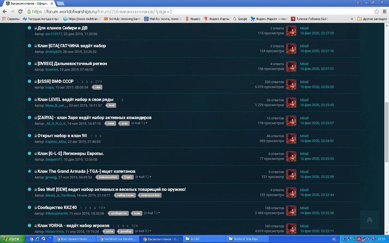Open topic Открыт набор в клан 9II
389x243 pixels.
[x=62, y=136]
